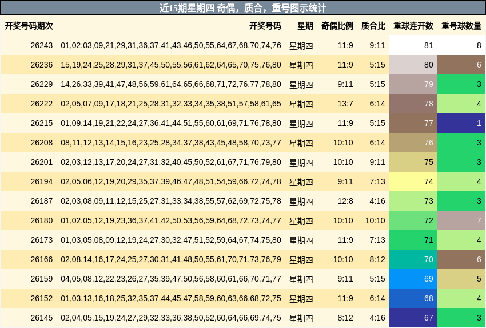The width and height of the screenshot is (486, 328).
Task: Click the drawn numbers for issue 26243
Action: (x=171, y=45)
